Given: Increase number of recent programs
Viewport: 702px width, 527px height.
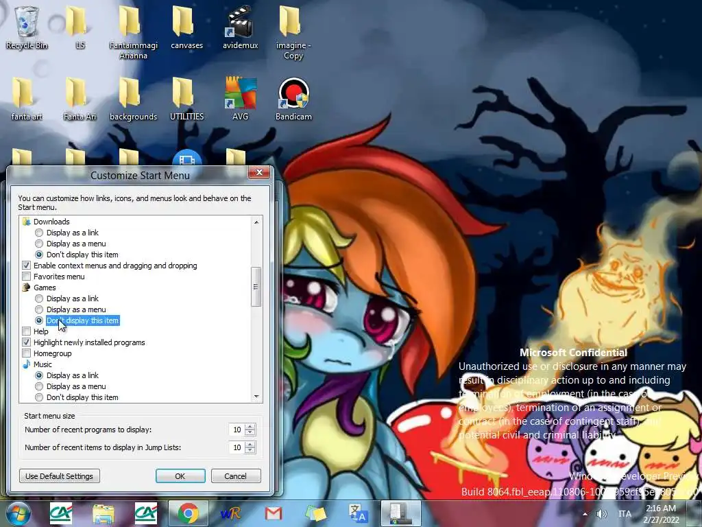Looking at the screenshot, I should (x=250, y=427).
